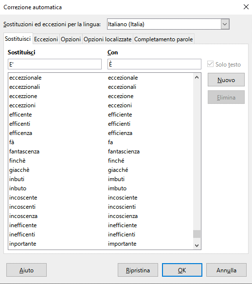Select the 'incoscente' entry
The height and width of the screenshot is (284, 252).
pyautogui.click(x=101, y=198)
